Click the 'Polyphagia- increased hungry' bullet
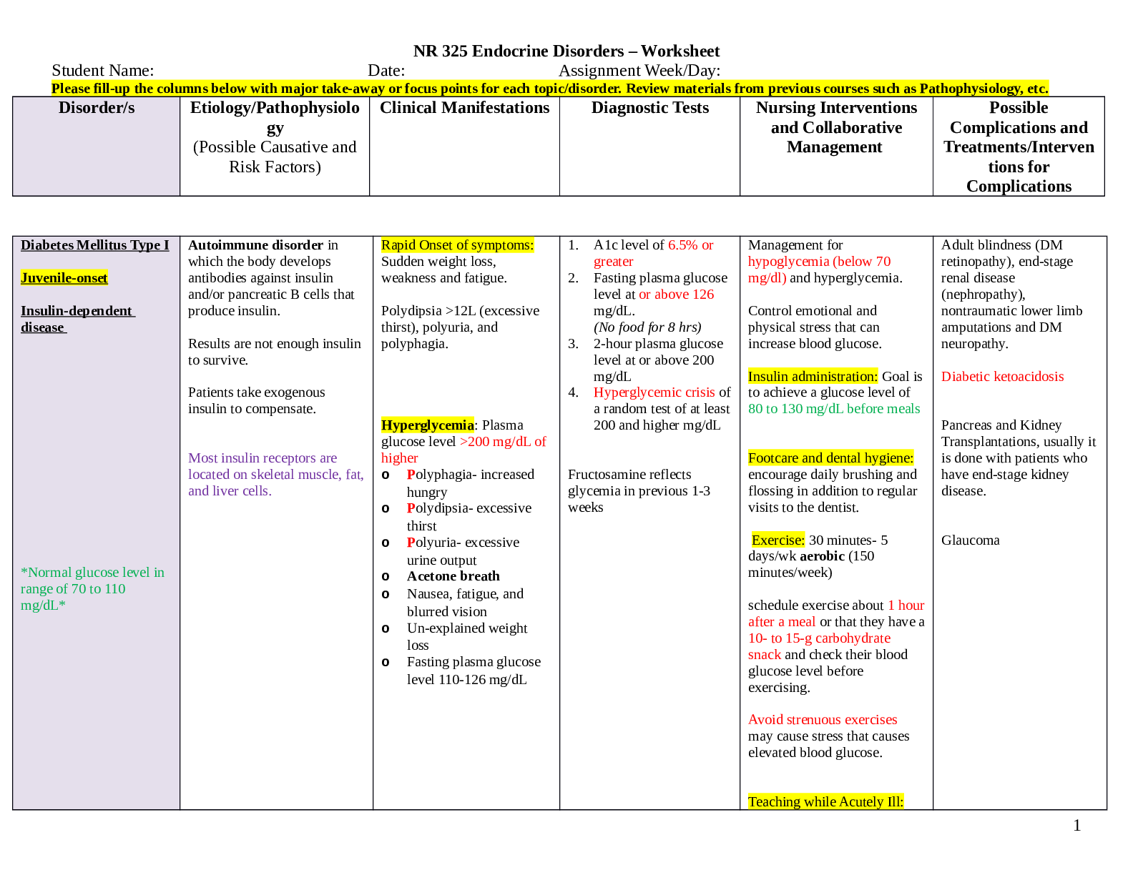This screenshot has height=875, width=1133. [x=471, y=483]
